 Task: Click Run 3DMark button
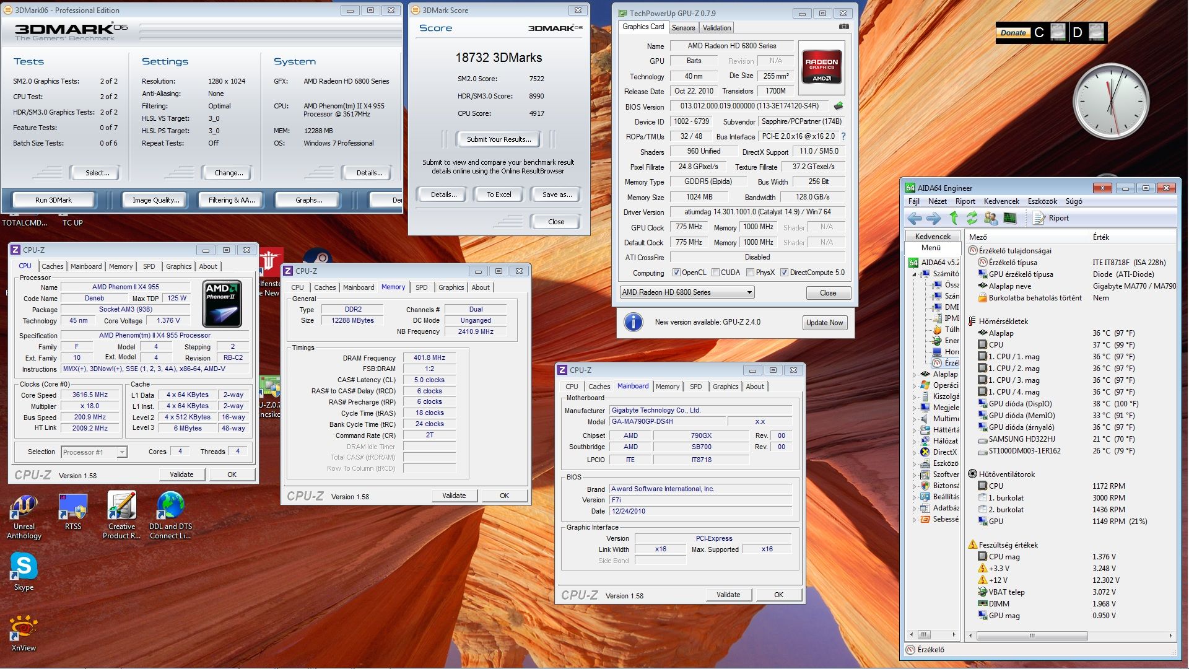[x=53, y=200]
